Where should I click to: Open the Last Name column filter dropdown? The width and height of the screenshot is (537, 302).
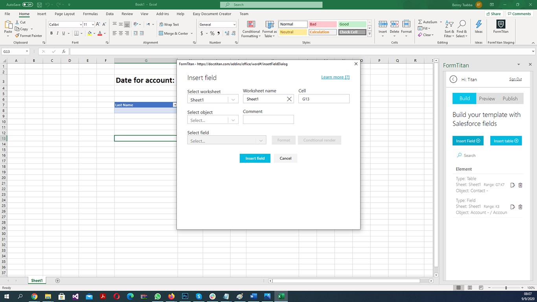[175, 105]
